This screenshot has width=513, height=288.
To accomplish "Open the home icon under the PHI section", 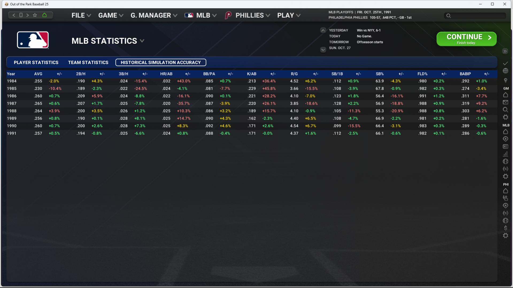I will click(506, 191).
